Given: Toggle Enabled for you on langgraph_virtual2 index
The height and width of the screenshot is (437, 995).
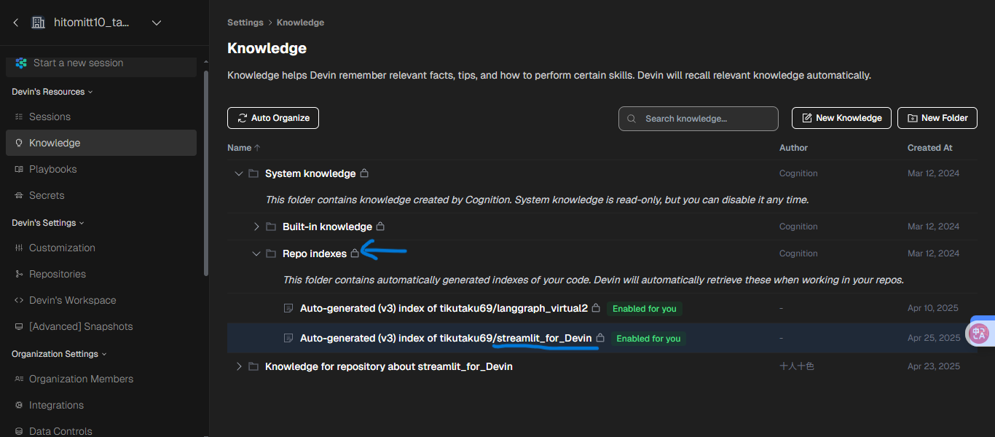Looking at the screenshot, I should pos(644,309).
